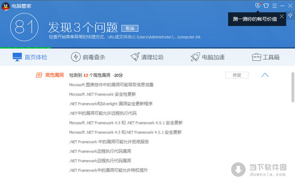The width and height of the screenshot is (295, 183).
Task: Click the vertical scrollbar thumb
Action: tap(293, 87)
